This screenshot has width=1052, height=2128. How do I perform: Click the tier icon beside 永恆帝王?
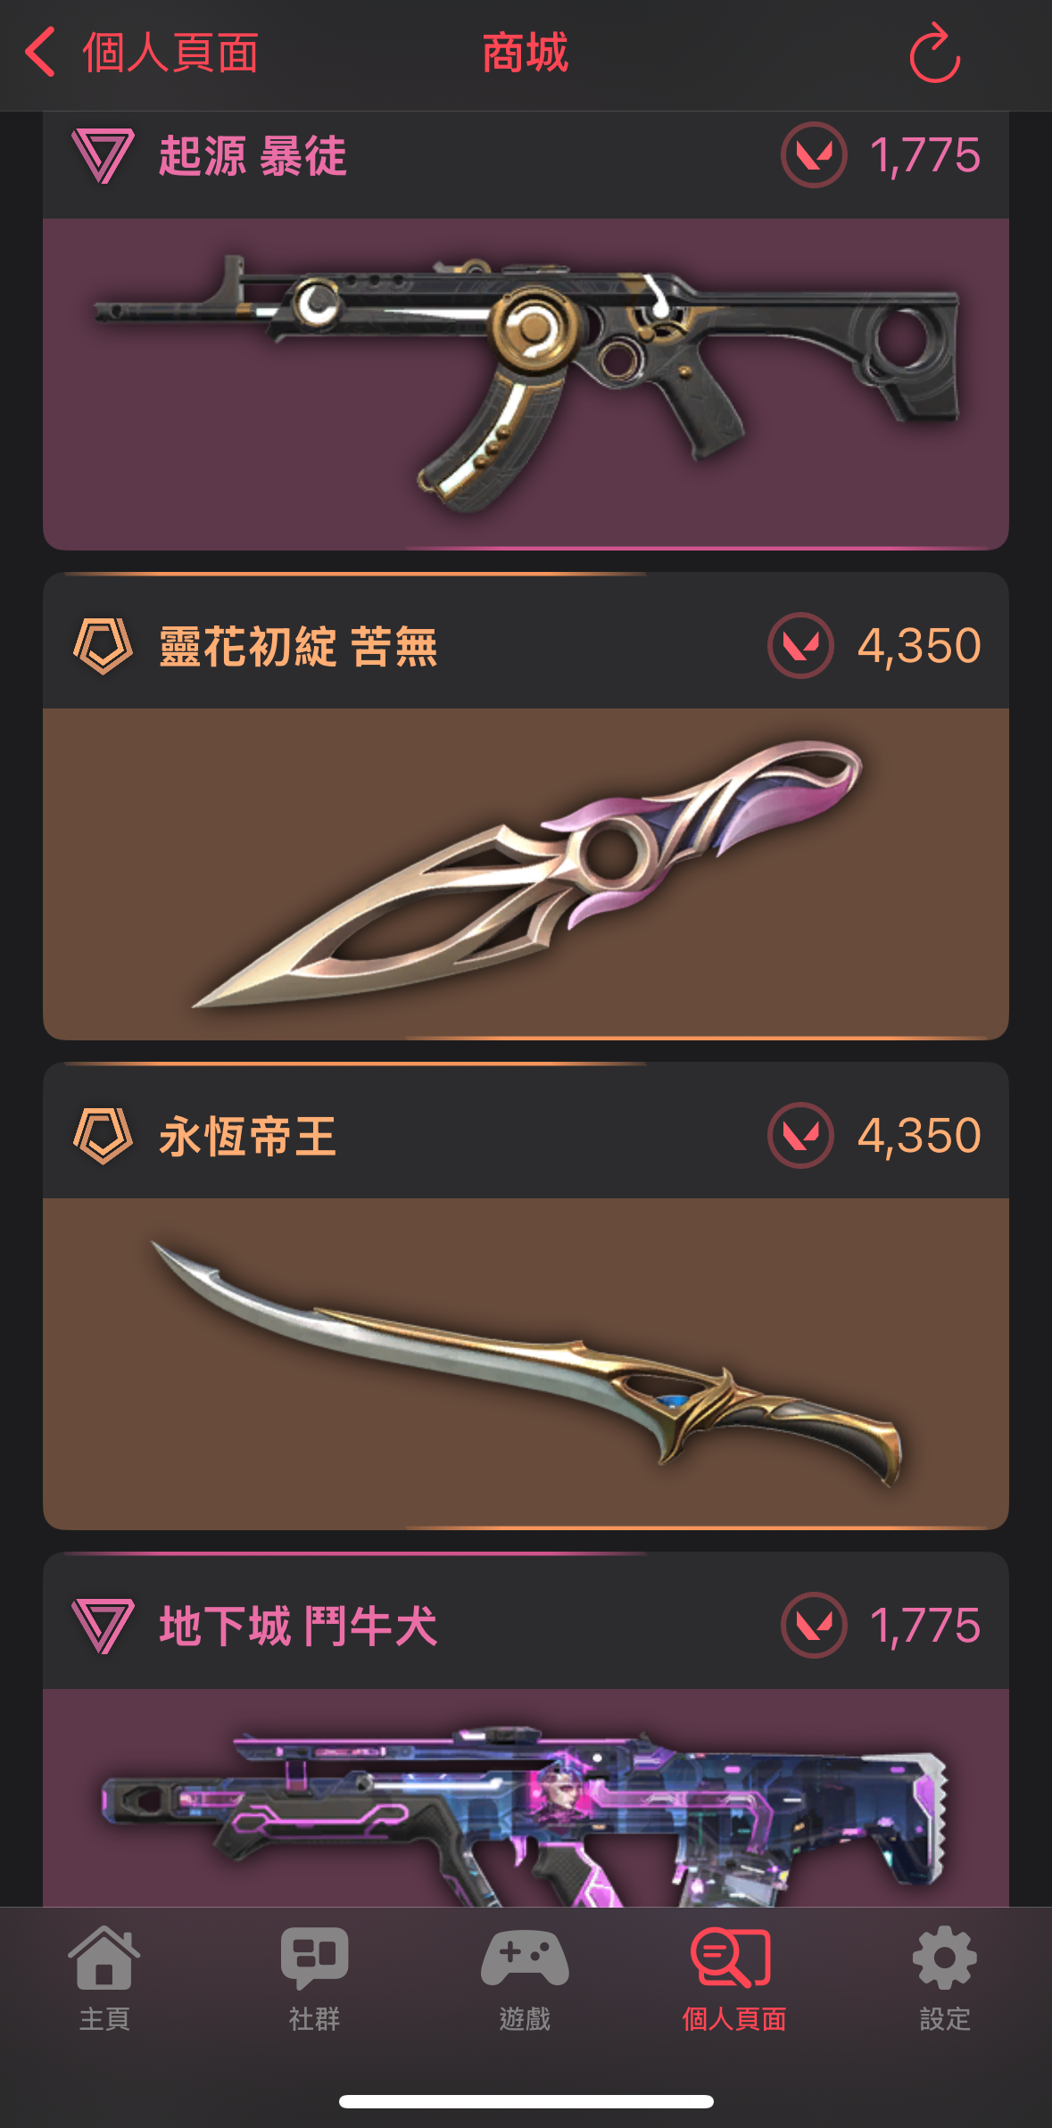pyautogui.click(x=103, y=1135)
